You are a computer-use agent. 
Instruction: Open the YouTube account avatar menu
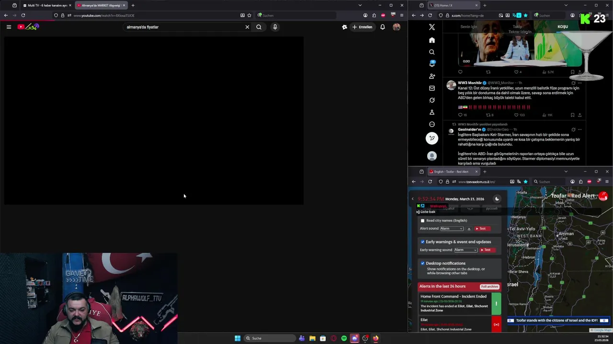pyautogui.click(x=397, y=27)
